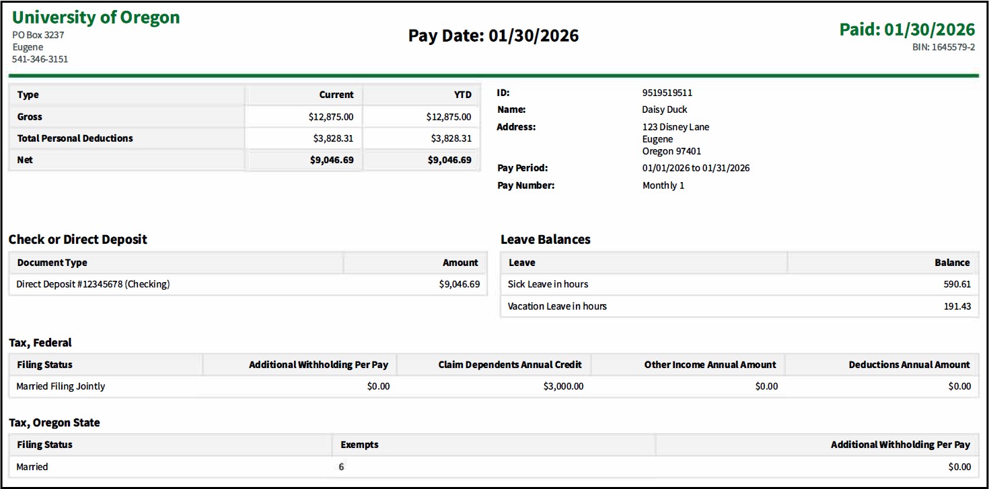Click the "Address:" field label
Screen dimensions: 989x489
516,127
